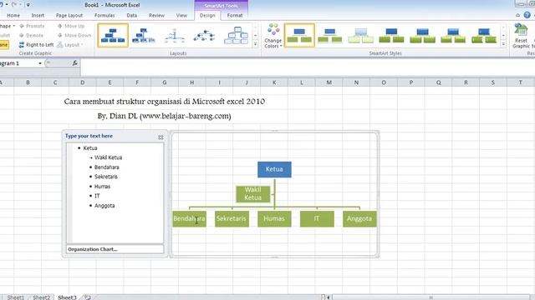Click the Promote button
Viewport: 535px width, 300px height.
click(x=32, y=26)
